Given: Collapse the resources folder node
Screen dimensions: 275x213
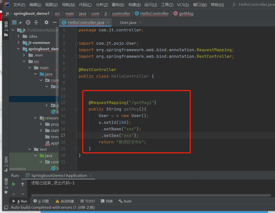Looking at the screenshot, I should pos(35,118).
